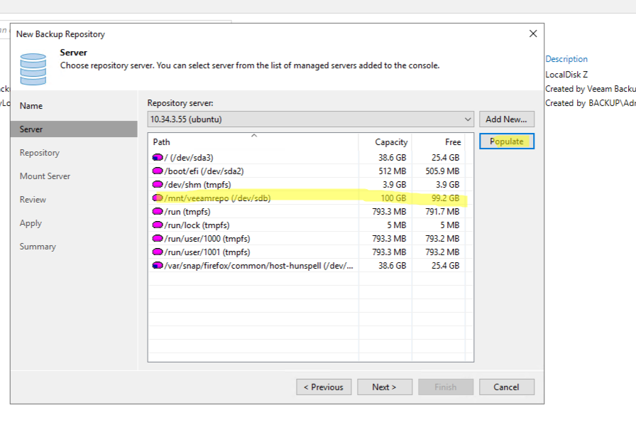The width and height of the screenshot is (636, 430).
Task: Click the /run/user/1001 disk icon
Action: click(158, 252)
